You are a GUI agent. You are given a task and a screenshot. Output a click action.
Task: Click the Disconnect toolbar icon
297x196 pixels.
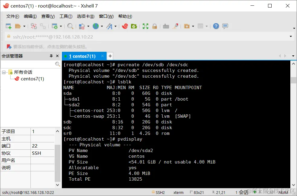tap(34, 26)
